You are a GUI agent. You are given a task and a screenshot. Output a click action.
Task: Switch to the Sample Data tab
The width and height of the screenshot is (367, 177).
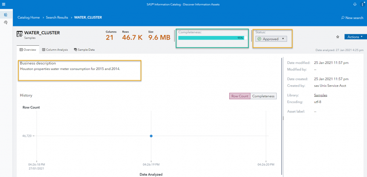coord(84,50)
